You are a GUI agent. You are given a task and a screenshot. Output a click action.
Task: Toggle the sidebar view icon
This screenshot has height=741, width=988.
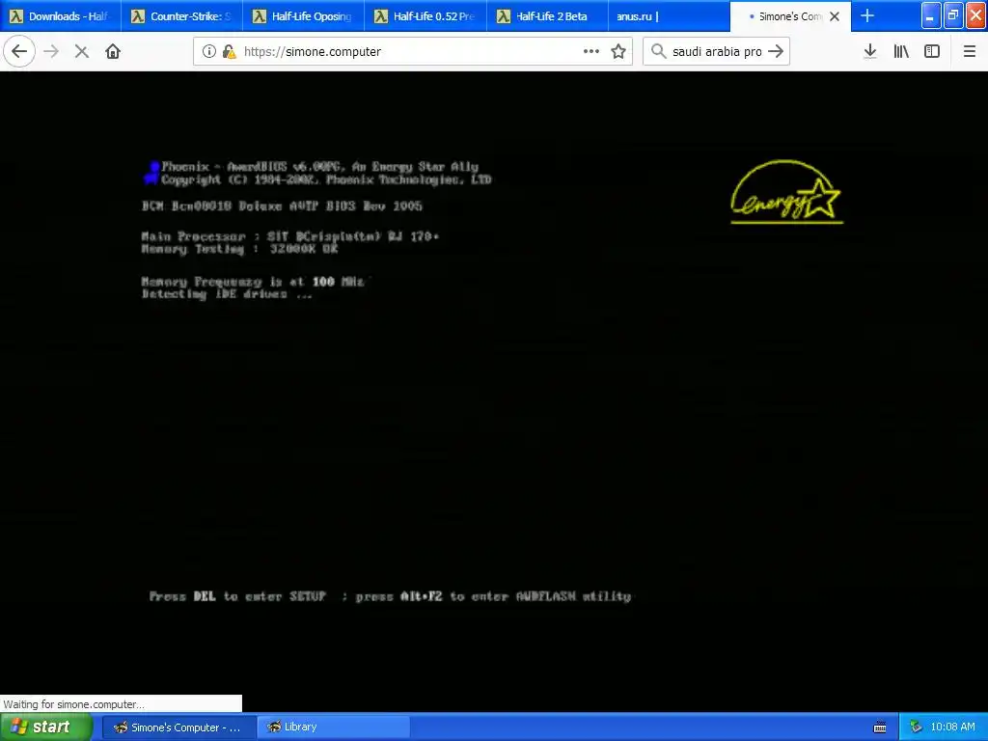point(932,52)
